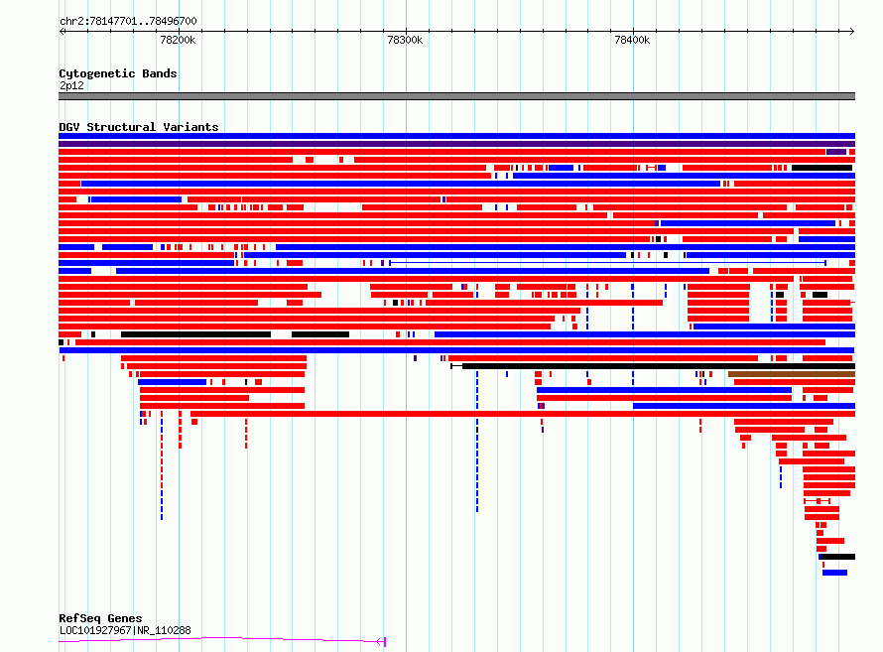Click the Cytogenetic Bands track title
The height and width of the screenshot is (652, 883).
tap(118, 73)
